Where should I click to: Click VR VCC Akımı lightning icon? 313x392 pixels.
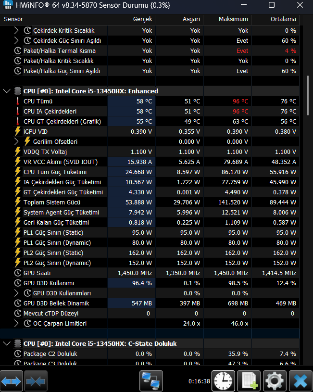[17, 162]
